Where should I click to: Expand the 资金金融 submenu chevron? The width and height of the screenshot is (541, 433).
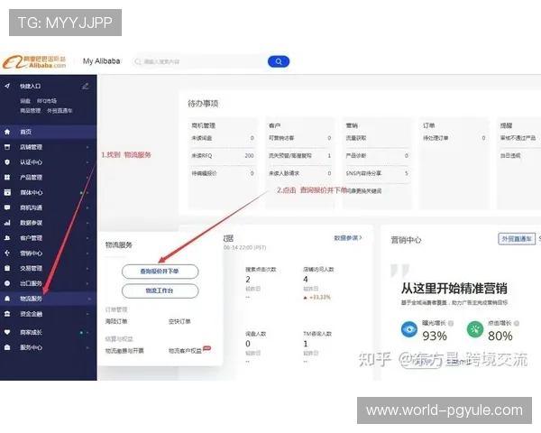tap(87, 314)
